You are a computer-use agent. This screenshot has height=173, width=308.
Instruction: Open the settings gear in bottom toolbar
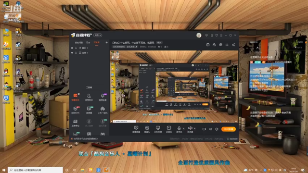217,129
